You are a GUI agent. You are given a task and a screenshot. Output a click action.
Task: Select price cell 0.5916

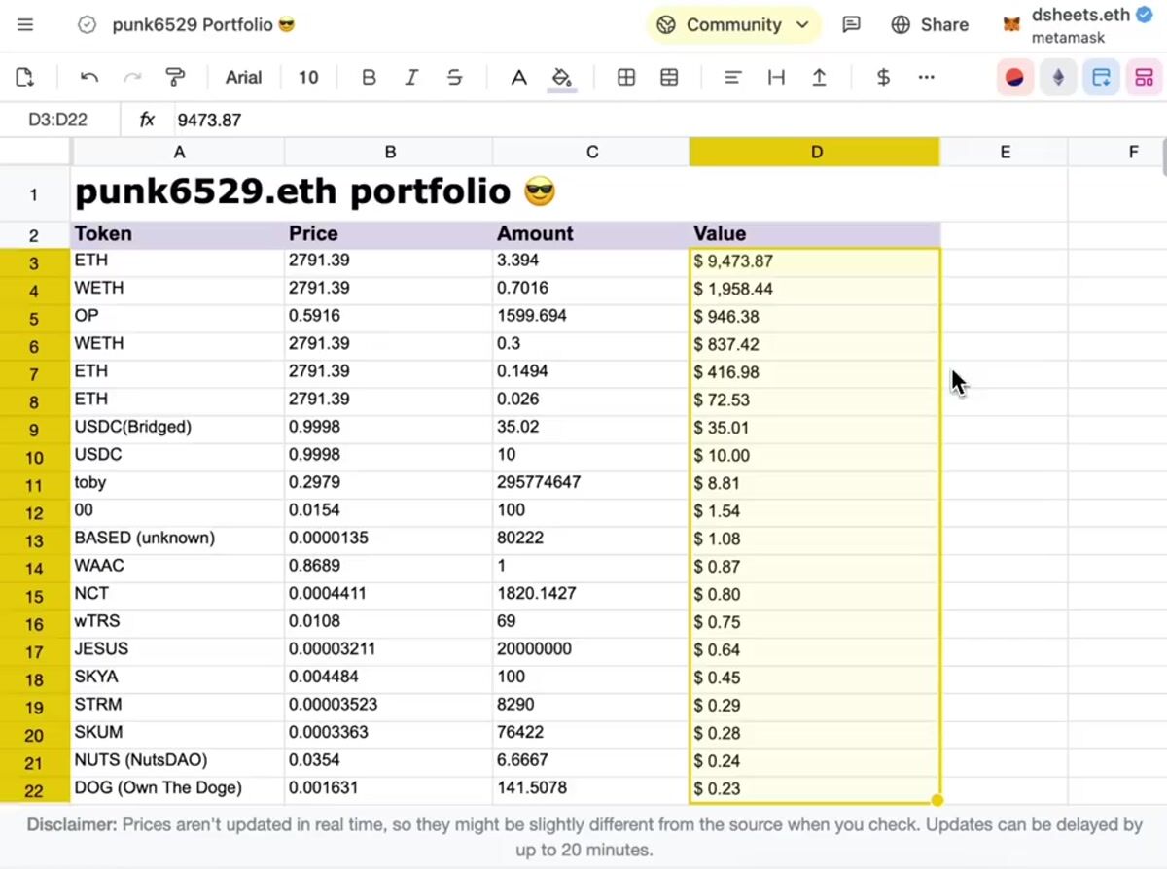390,317
